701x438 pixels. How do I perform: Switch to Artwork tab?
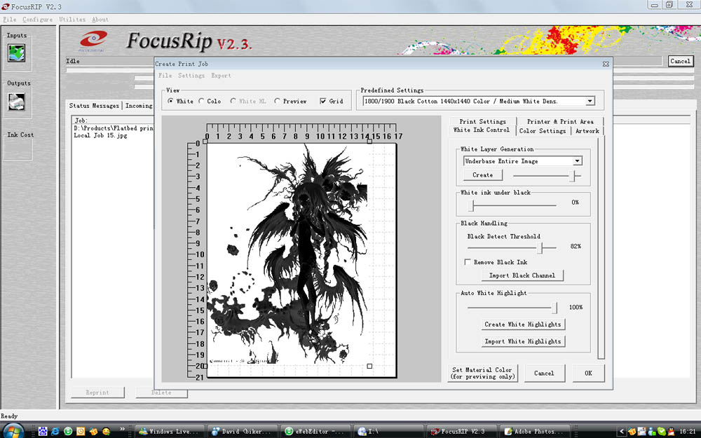click(587, 131)
